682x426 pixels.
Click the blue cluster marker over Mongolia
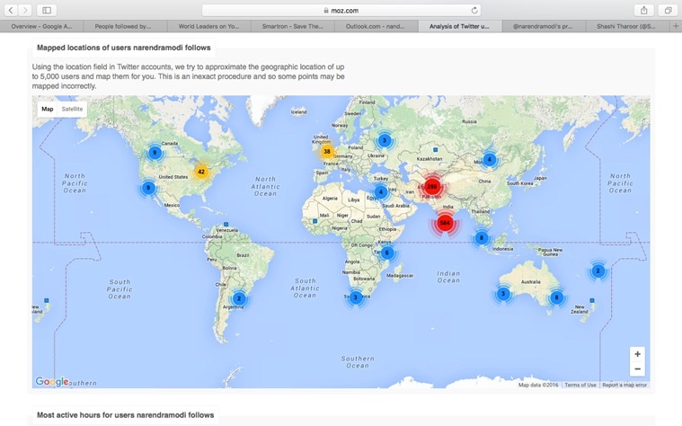[x=489, y=159]
